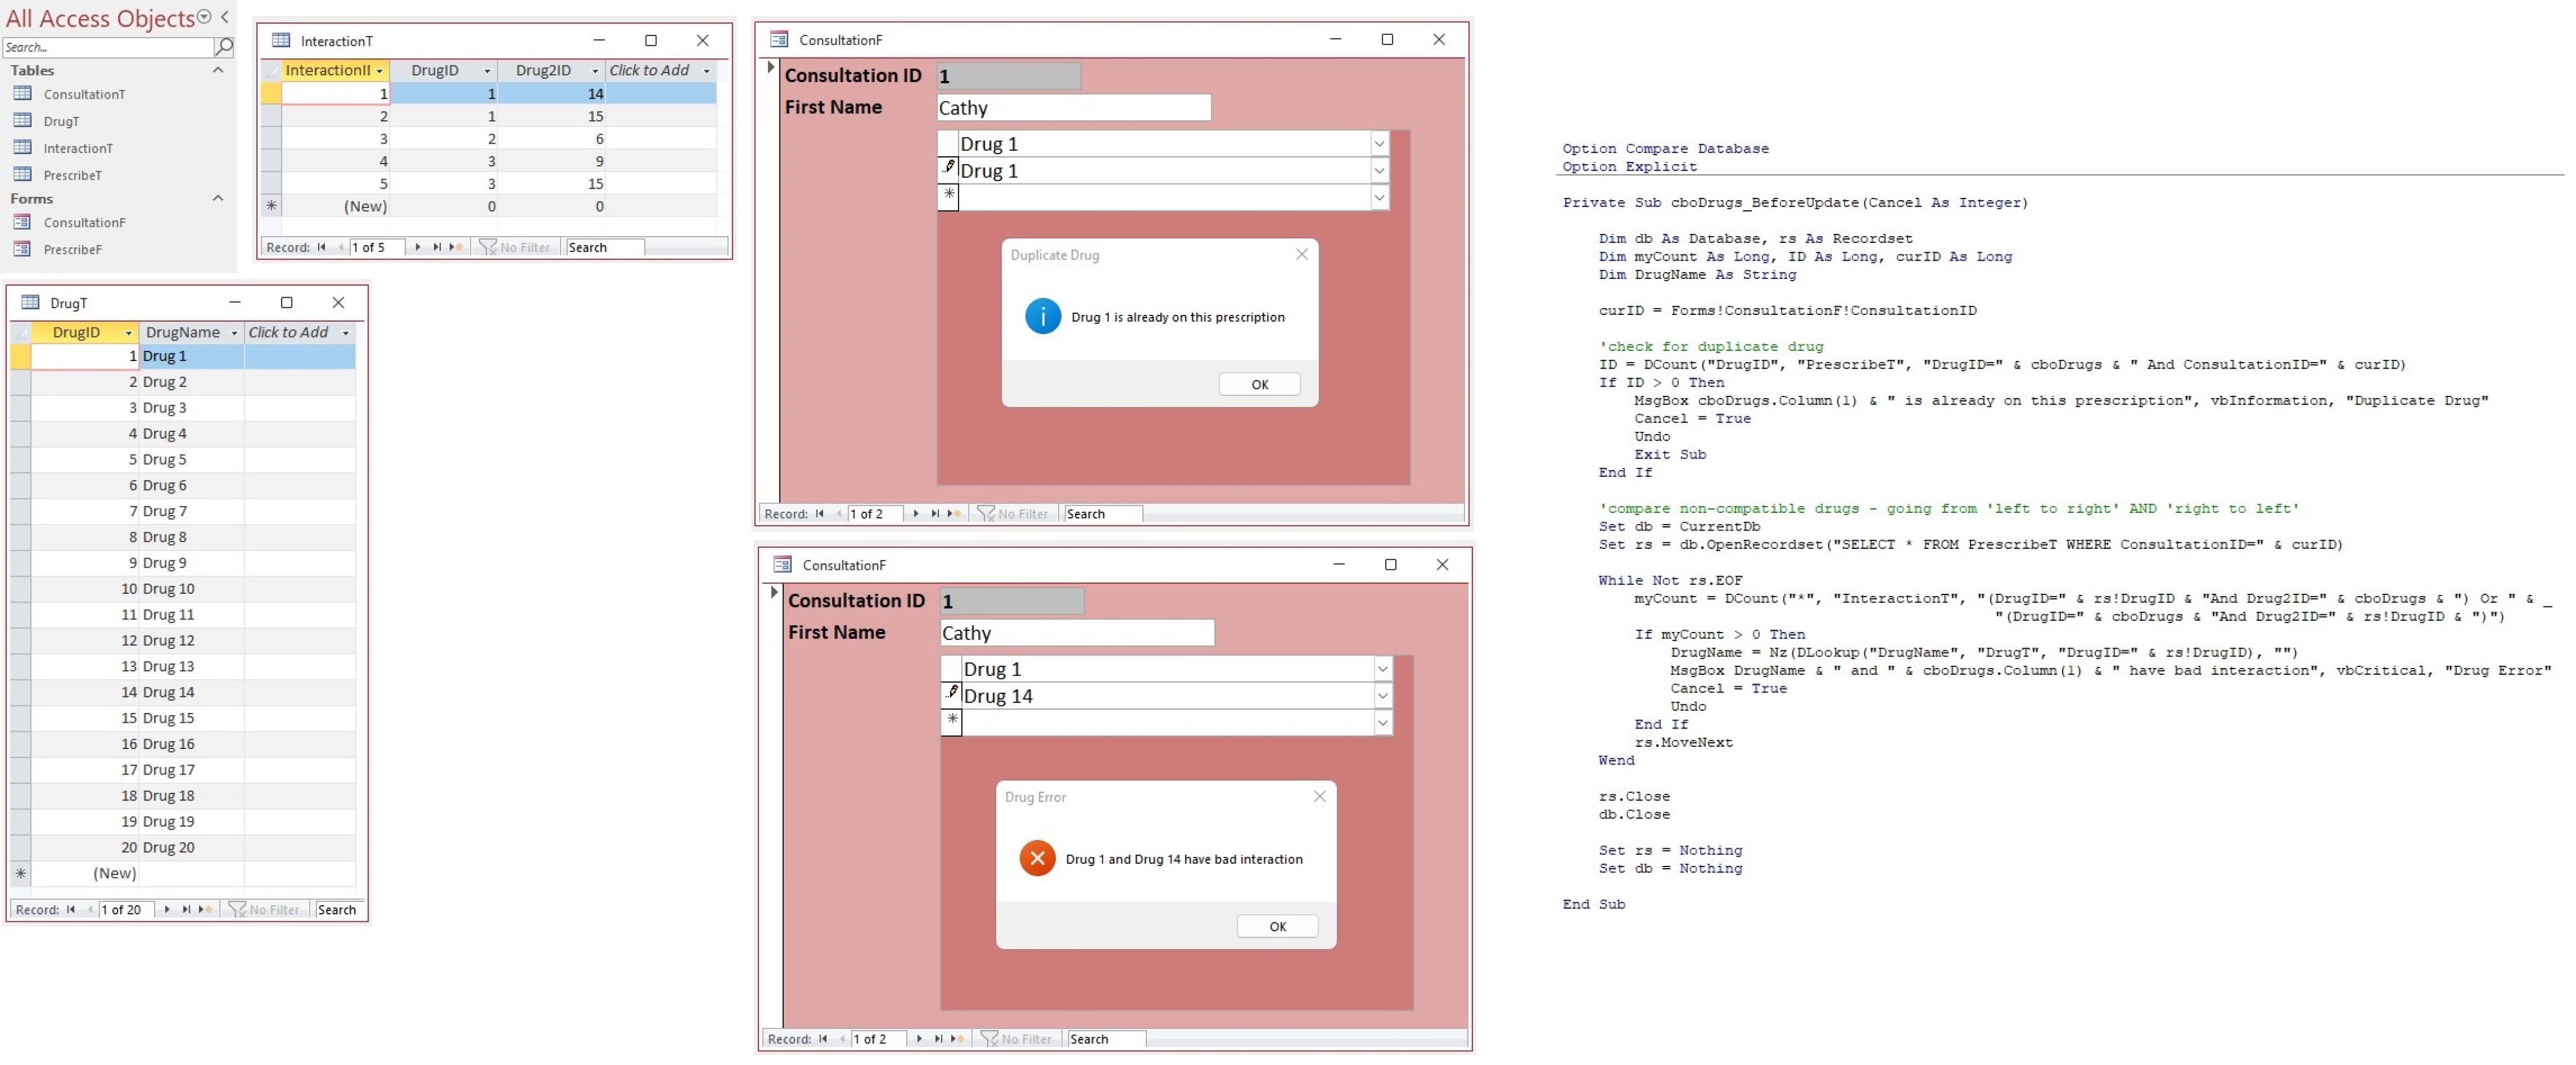Click the search magnifier icon in navigation pane
Screen dimensions: 2576x1065
pos(224,47)
